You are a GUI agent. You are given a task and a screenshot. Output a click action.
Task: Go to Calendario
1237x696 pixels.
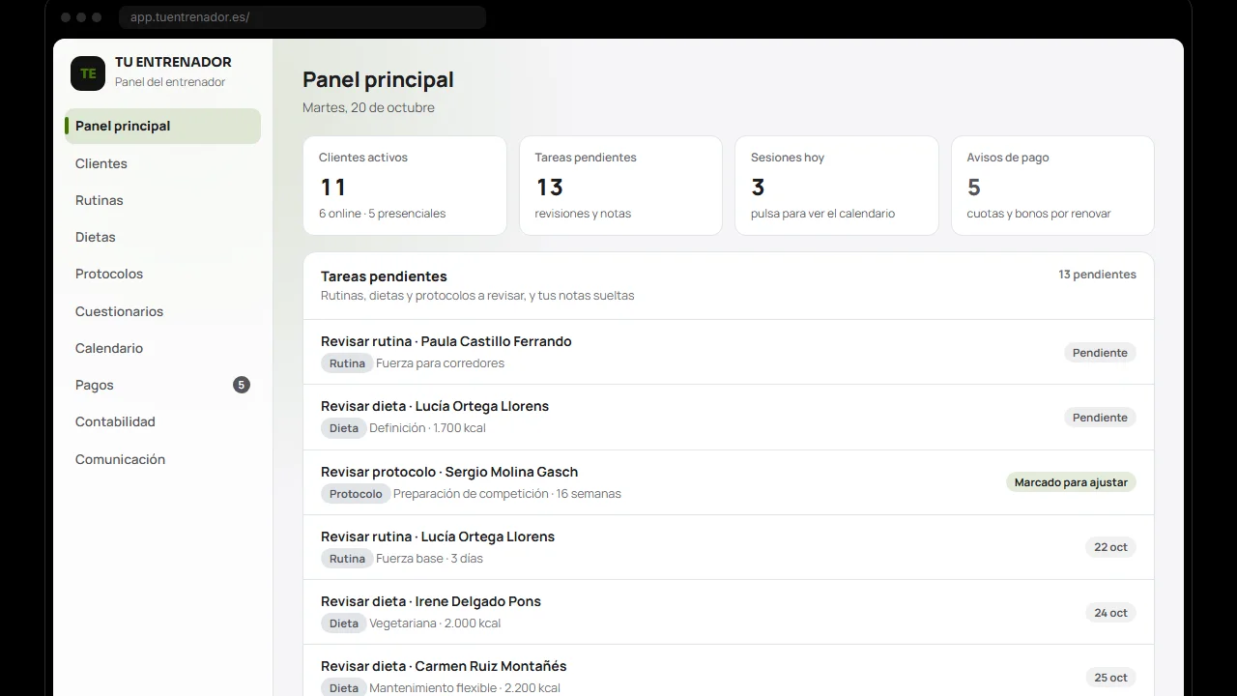162,348
